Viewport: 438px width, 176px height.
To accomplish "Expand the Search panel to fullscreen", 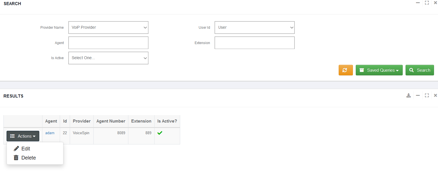I will (x=427, y=3).
